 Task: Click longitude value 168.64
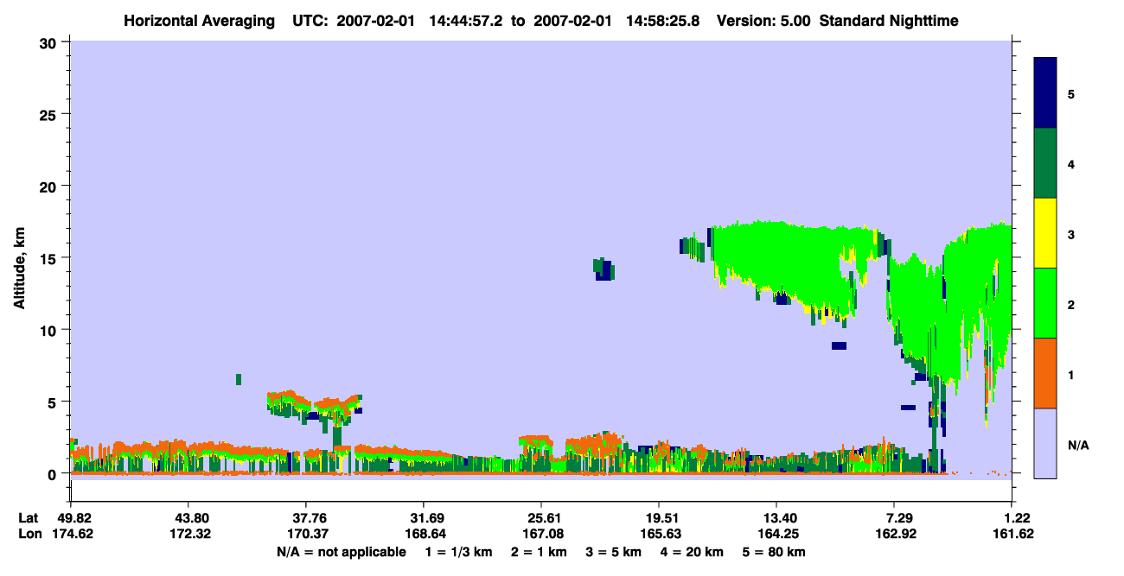(x=424, y=534)
